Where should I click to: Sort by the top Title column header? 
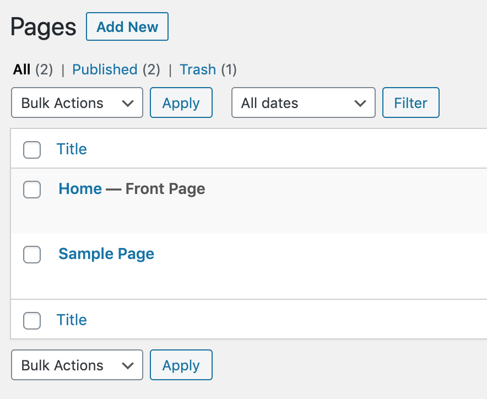click(72, 149)
